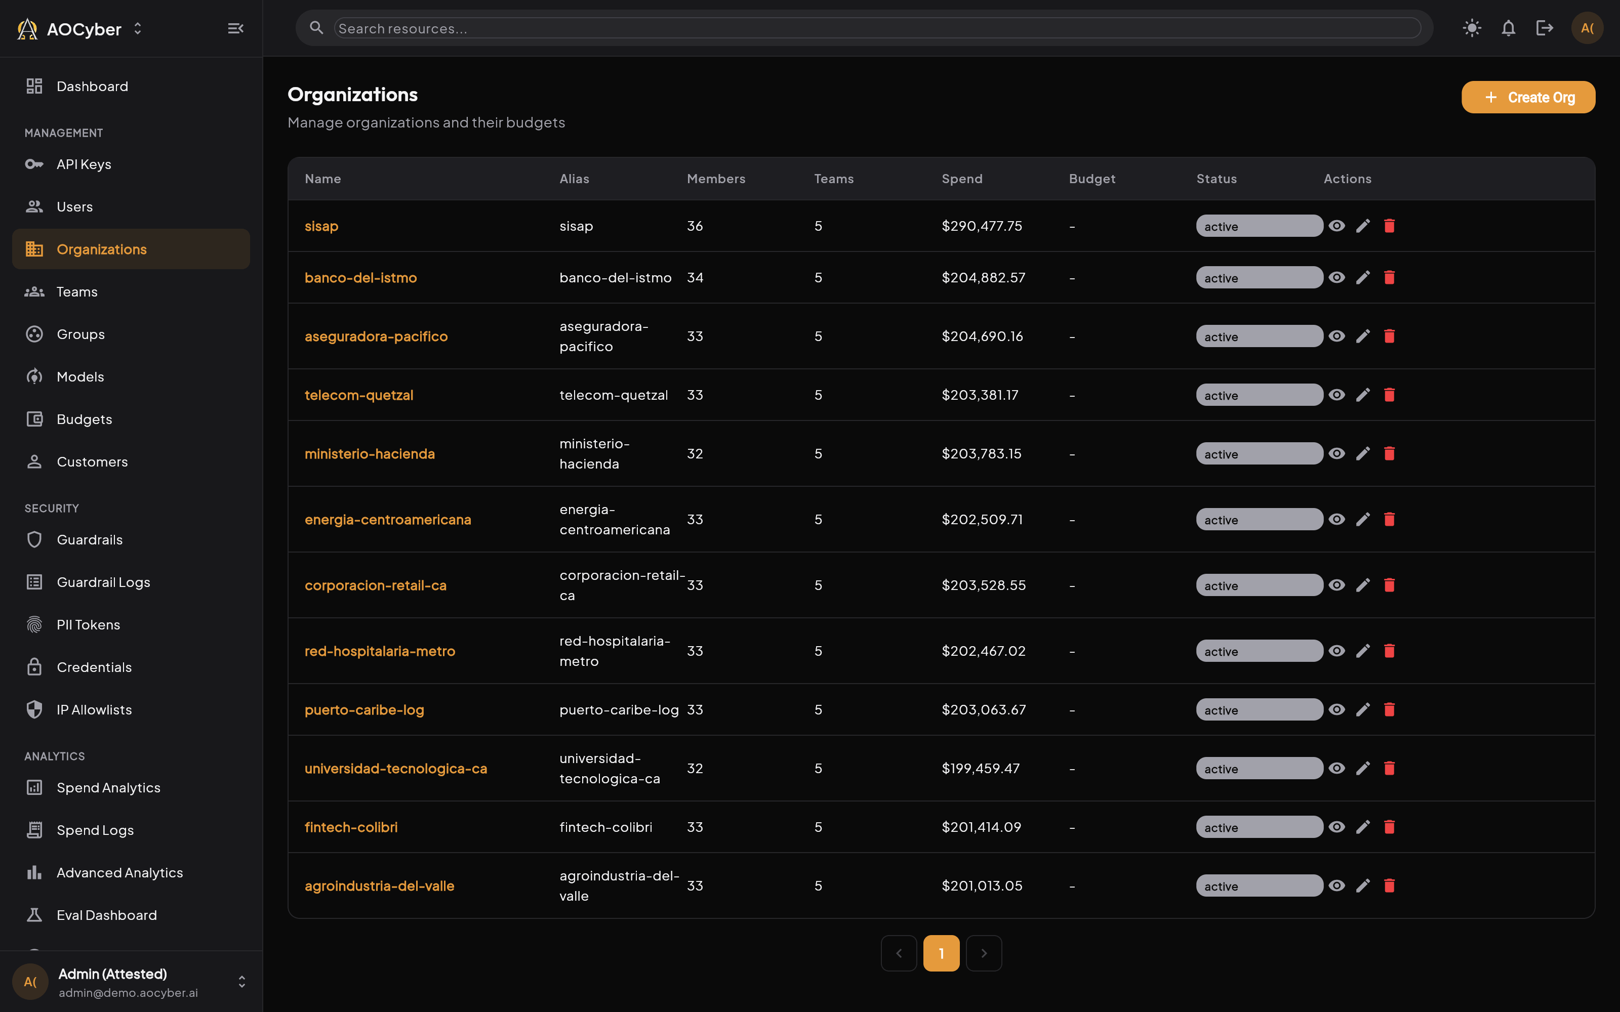Viewport: 1620px width, 1012px height.
Task: Open banco-del-istmo organization link
Action: [360, 278]
